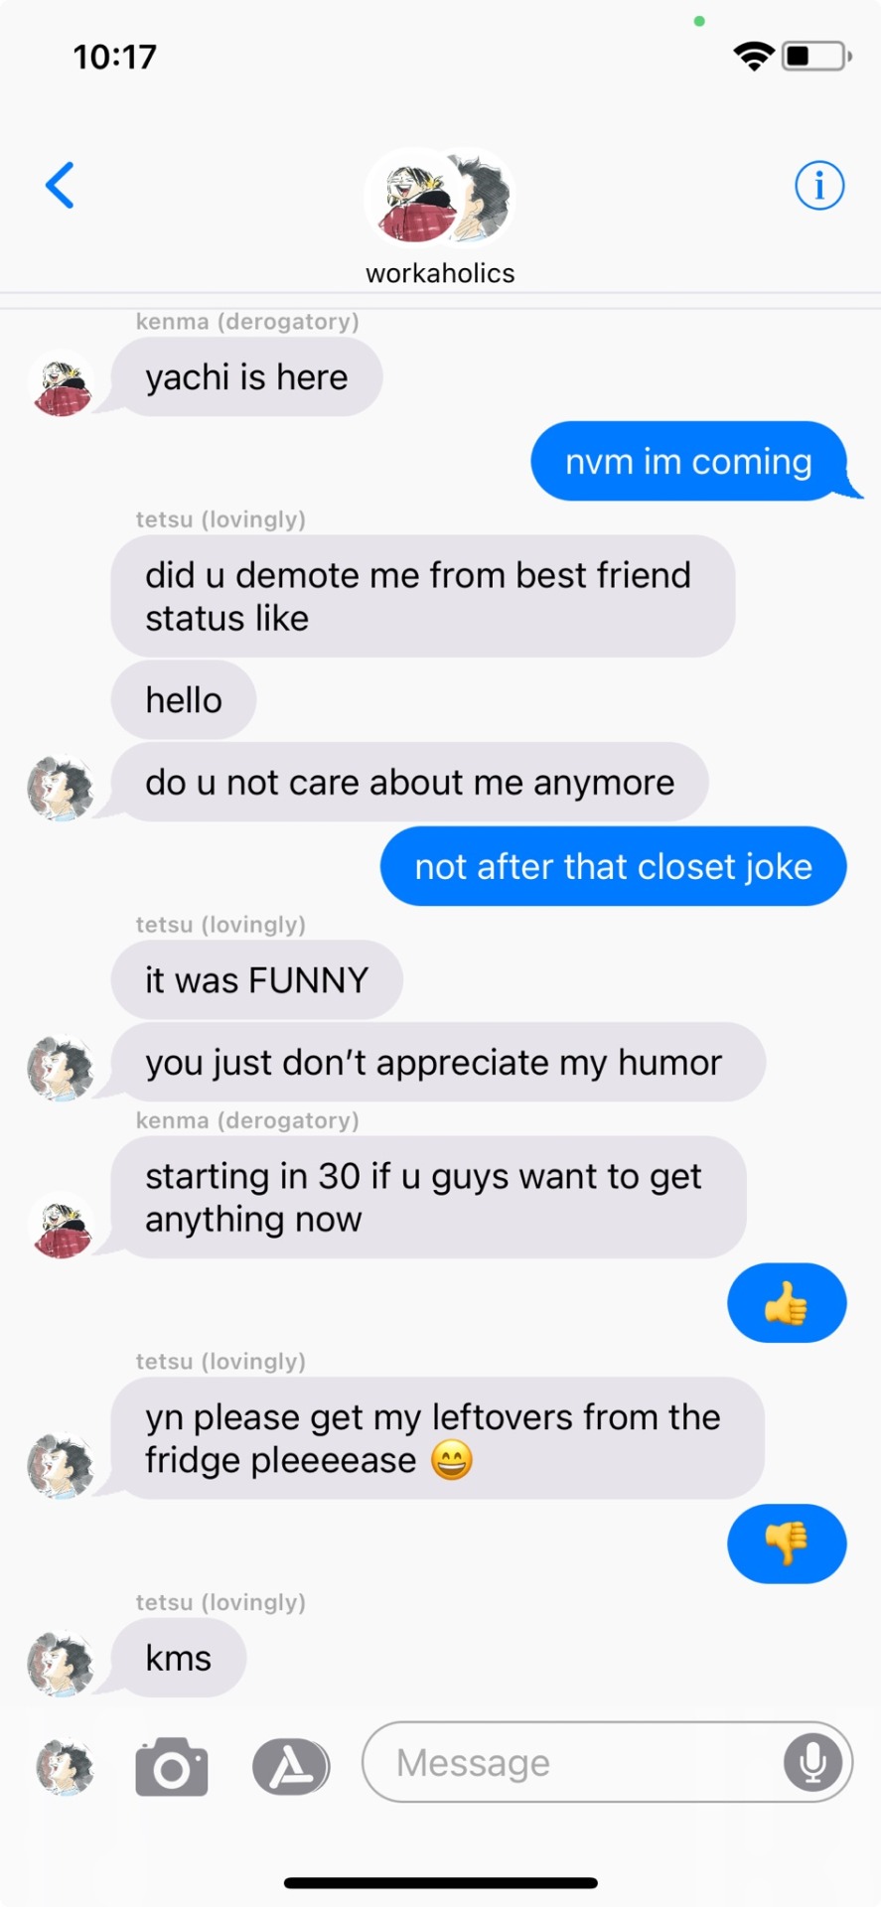This screenshot has width=881, height=1907.
Task: Tap the avatar left of camera icon
Action: (65, 1767)
